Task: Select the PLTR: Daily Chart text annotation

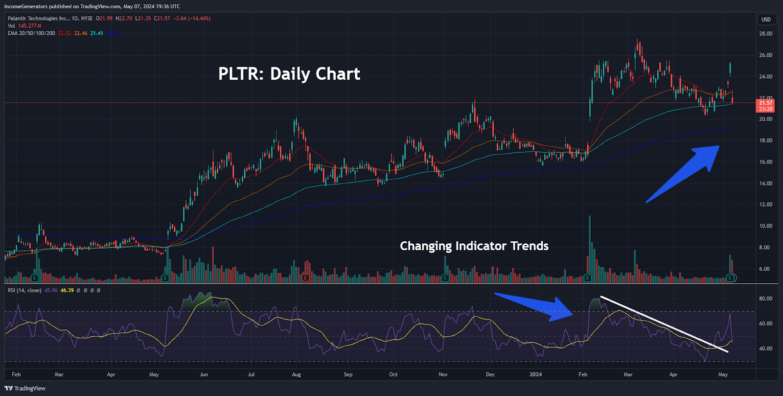Action: [x=289, y=74]
